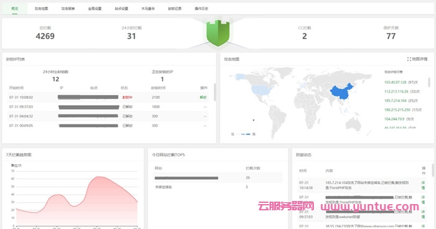Screen dimensions: 436x229
Task: Click the attack IP ranking scrollbar
Action: [x=429, y=83]
